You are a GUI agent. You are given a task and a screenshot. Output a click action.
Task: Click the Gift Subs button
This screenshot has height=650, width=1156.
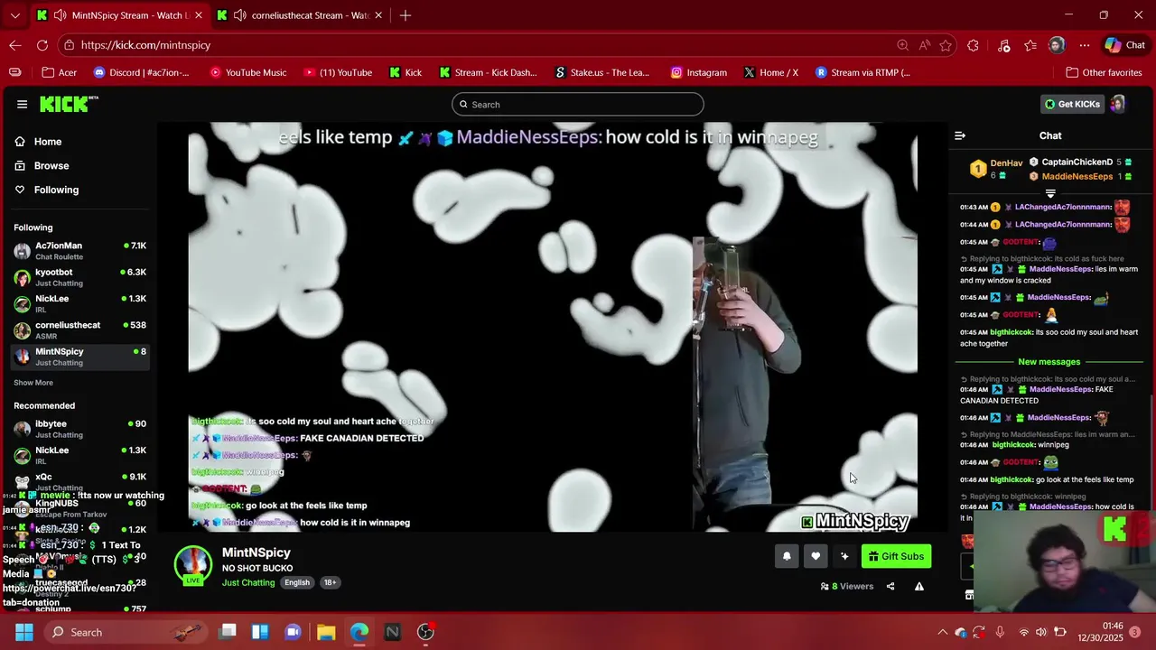pyautogui.click(x=896, y=556)
